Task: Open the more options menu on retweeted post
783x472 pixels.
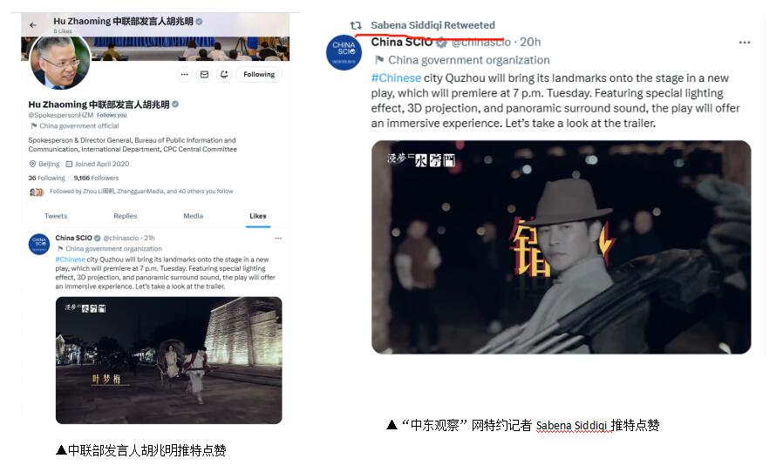Action: click(744, 43)
